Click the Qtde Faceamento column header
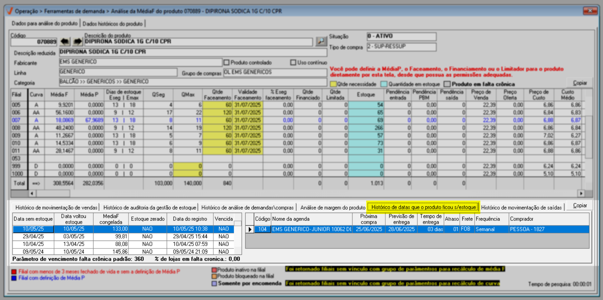This screenshot has width=603, height=300. click(x=217, y=95)
